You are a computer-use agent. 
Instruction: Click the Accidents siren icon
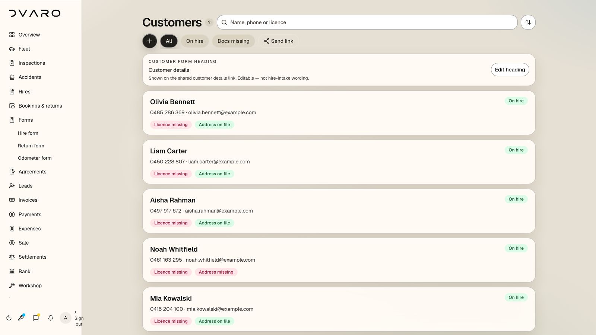point(12,77)
